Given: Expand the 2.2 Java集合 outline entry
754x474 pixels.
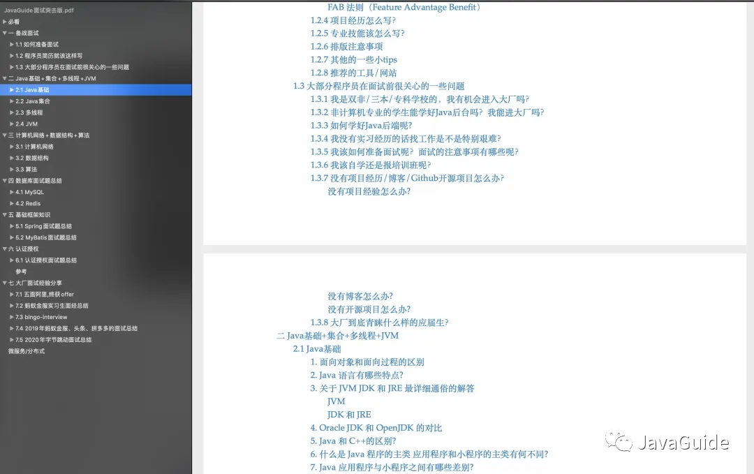Looking at the screenshot, I should tap(12, 101).
